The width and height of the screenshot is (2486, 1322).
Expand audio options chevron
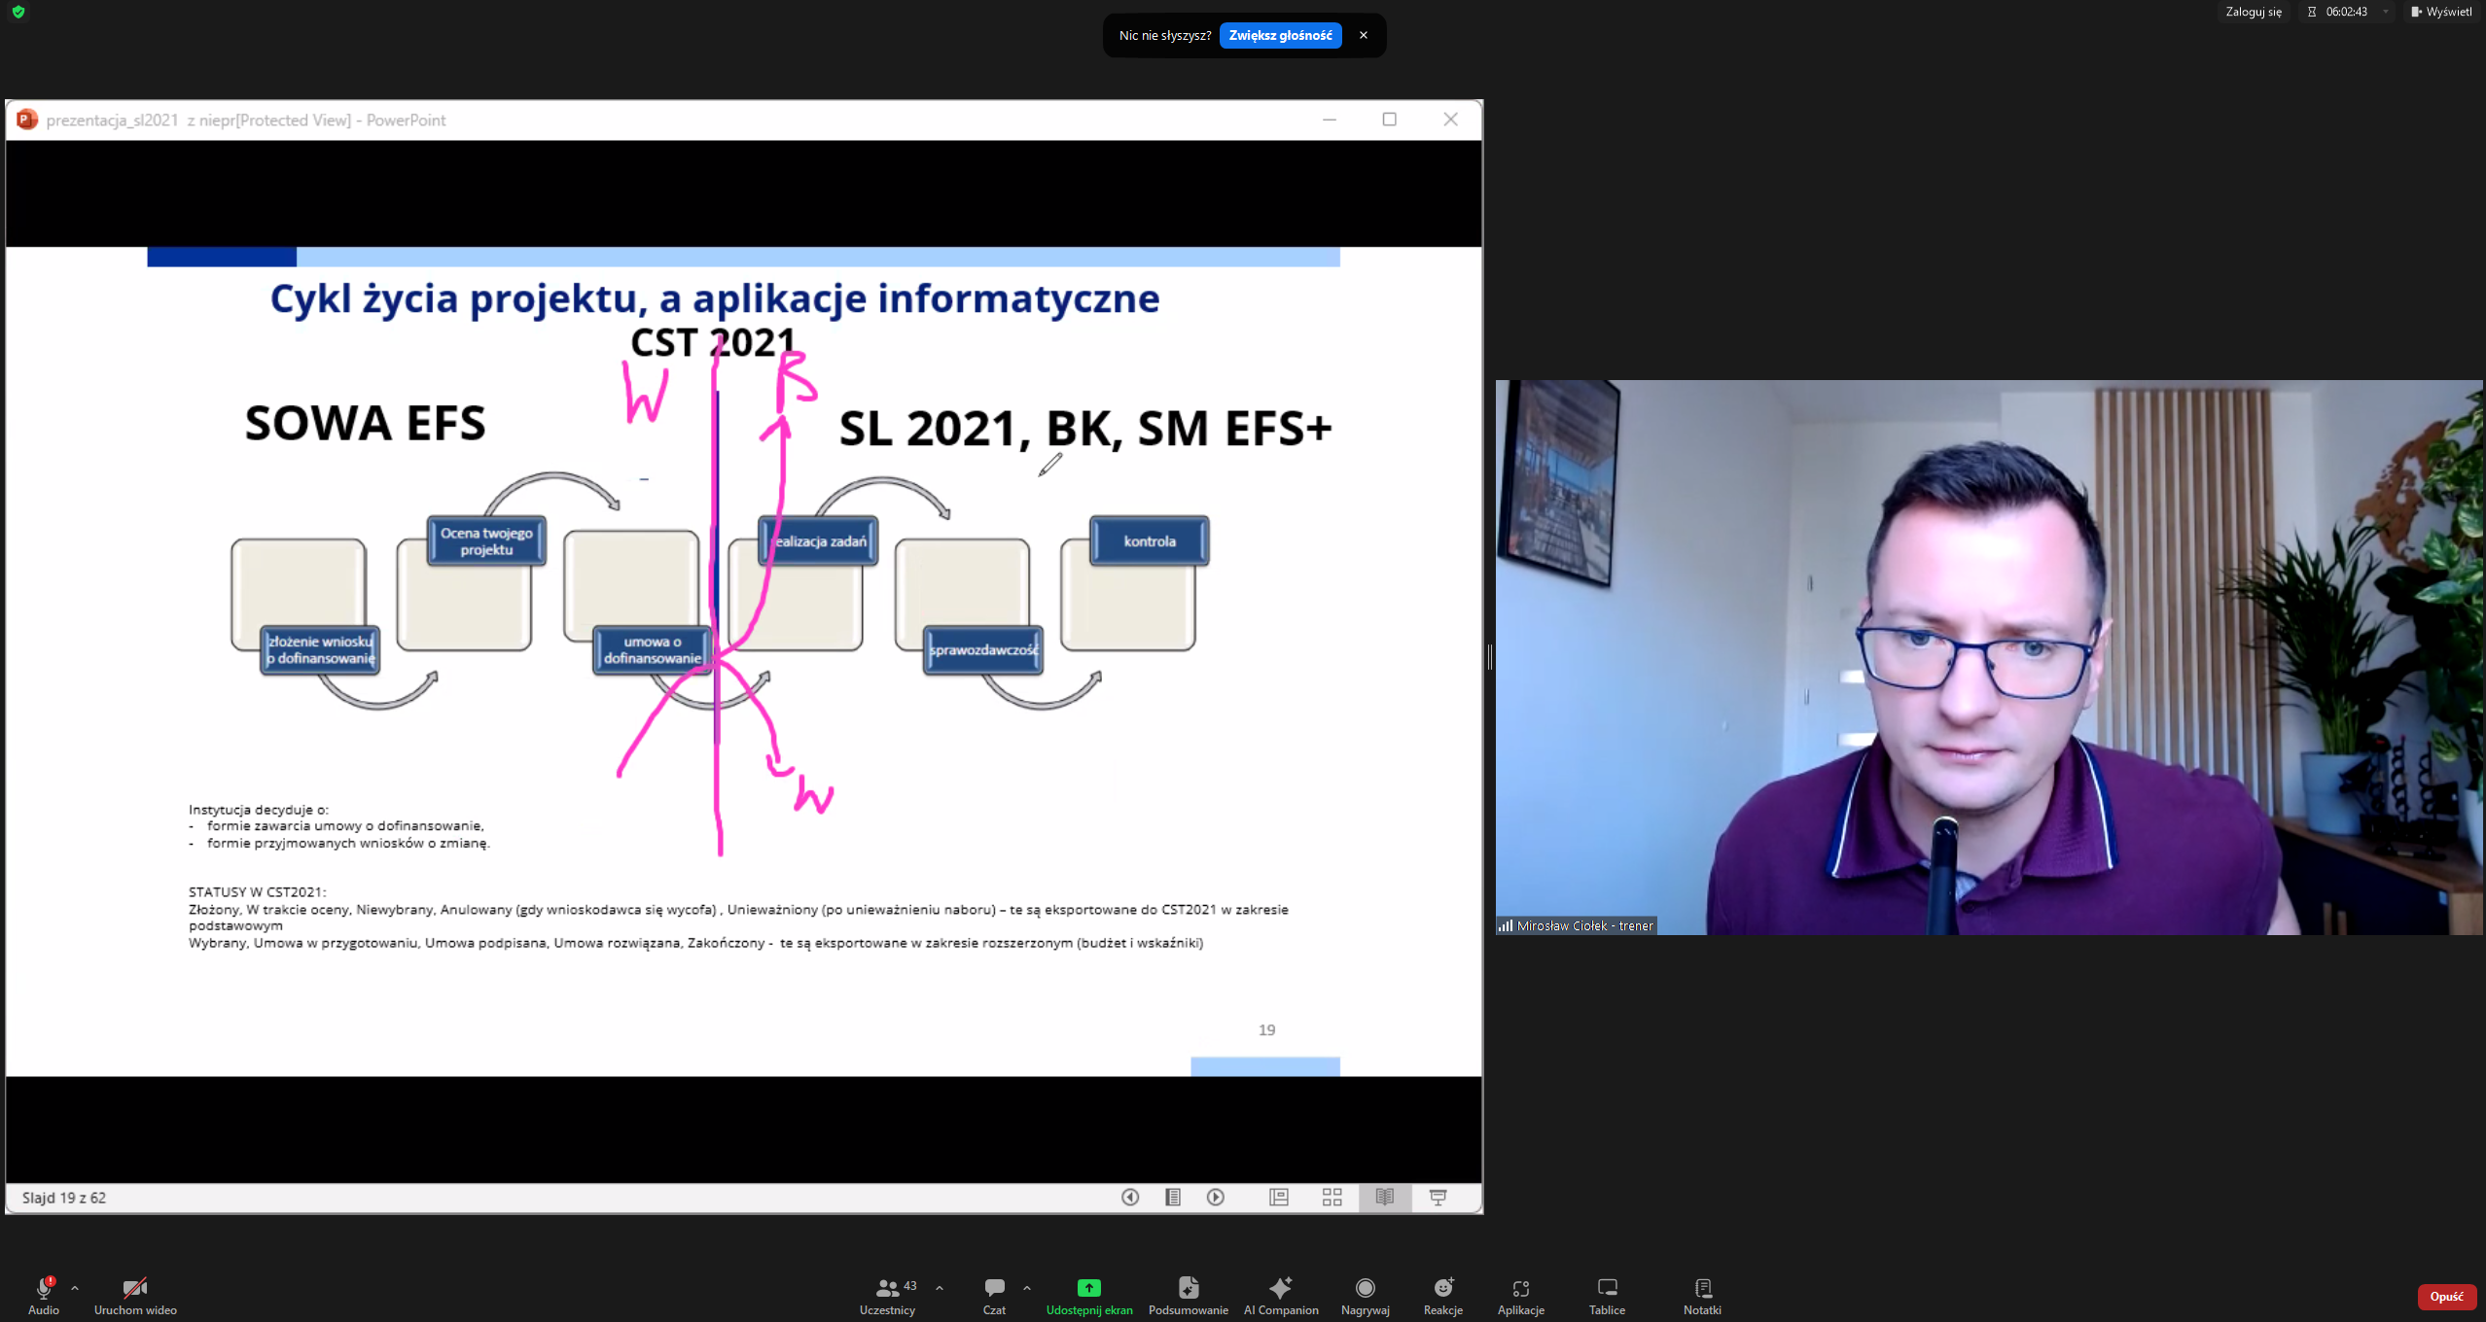pos(75,1288)
